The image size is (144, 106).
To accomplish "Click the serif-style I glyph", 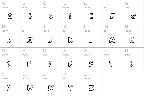I will 30,40.
